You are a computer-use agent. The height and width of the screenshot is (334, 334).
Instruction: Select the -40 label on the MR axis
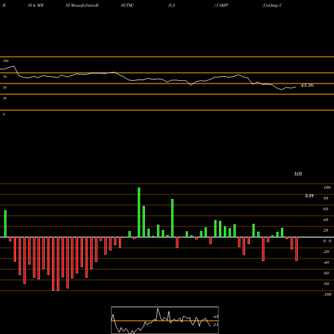pos(326,263)
